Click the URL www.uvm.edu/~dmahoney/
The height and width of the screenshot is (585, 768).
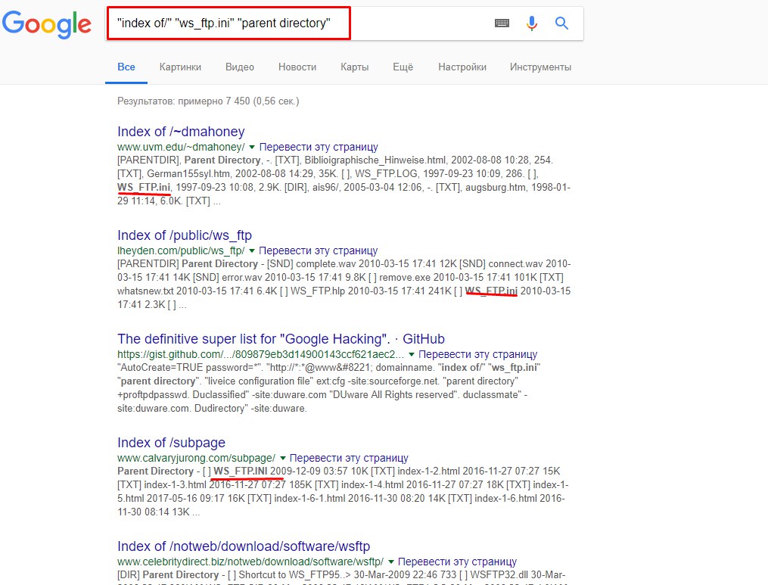181,147
